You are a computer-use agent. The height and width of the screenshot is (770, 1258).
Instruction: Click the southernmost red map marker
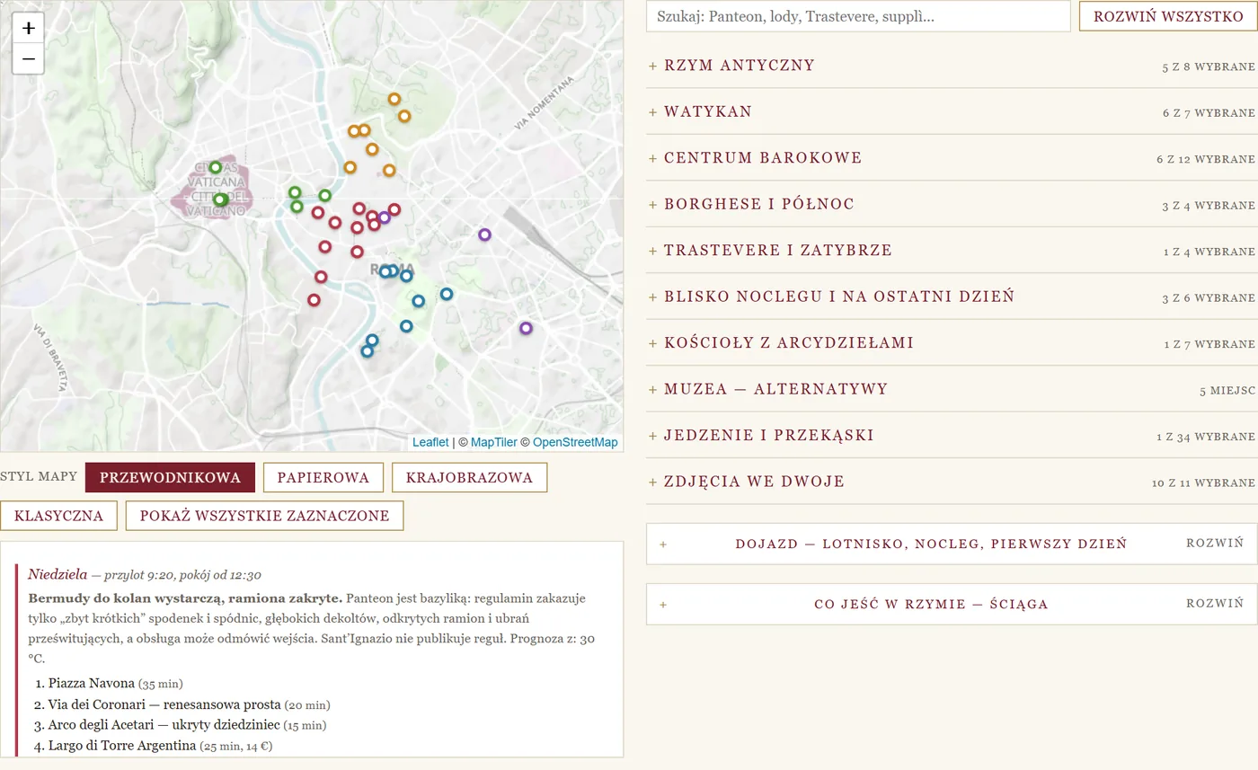coord(314,300)
